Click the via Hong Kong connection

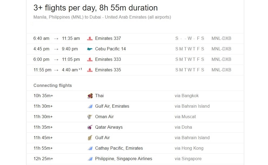click(x=189, y=148)
